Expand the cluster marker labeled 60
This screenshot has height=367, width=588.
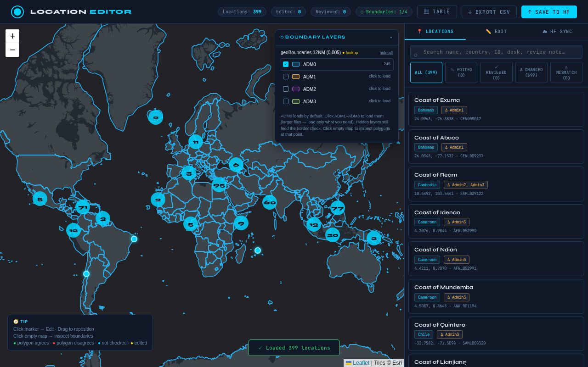[270, 202]
